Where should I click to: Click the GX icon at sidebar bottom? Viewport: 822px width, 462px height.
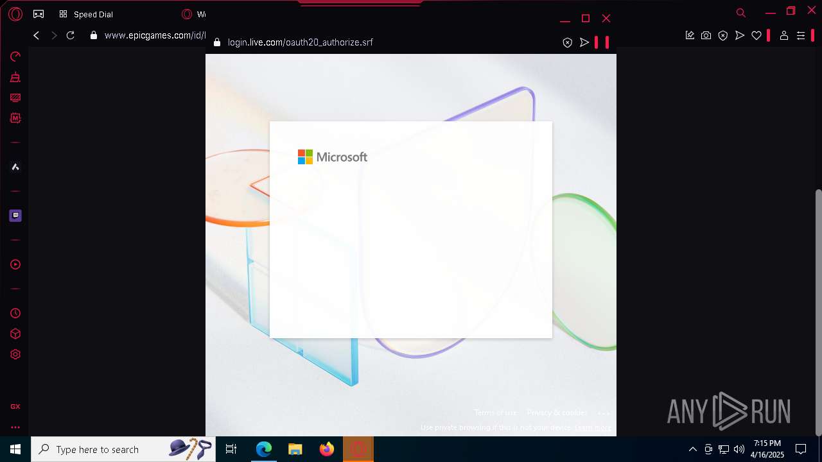point(15,406)
